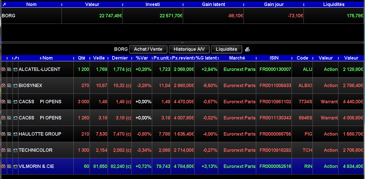The height and width of the screenshot is (179, 365).
Task: Open the wrench column settings in positions table header
Action: click(x=15, y=58)
